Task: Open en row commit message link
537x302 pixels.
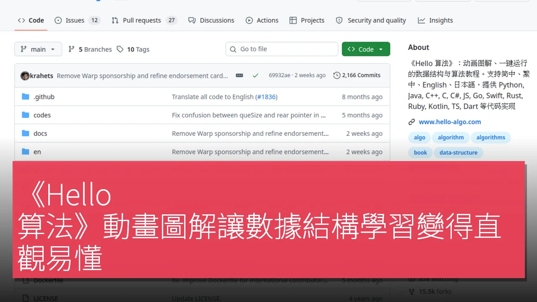Action: tap(250, 152)
